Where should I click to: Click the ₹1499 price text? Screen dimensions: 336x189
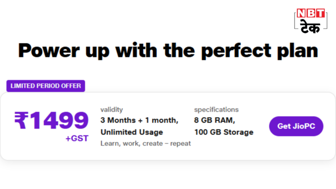point(51,120)
